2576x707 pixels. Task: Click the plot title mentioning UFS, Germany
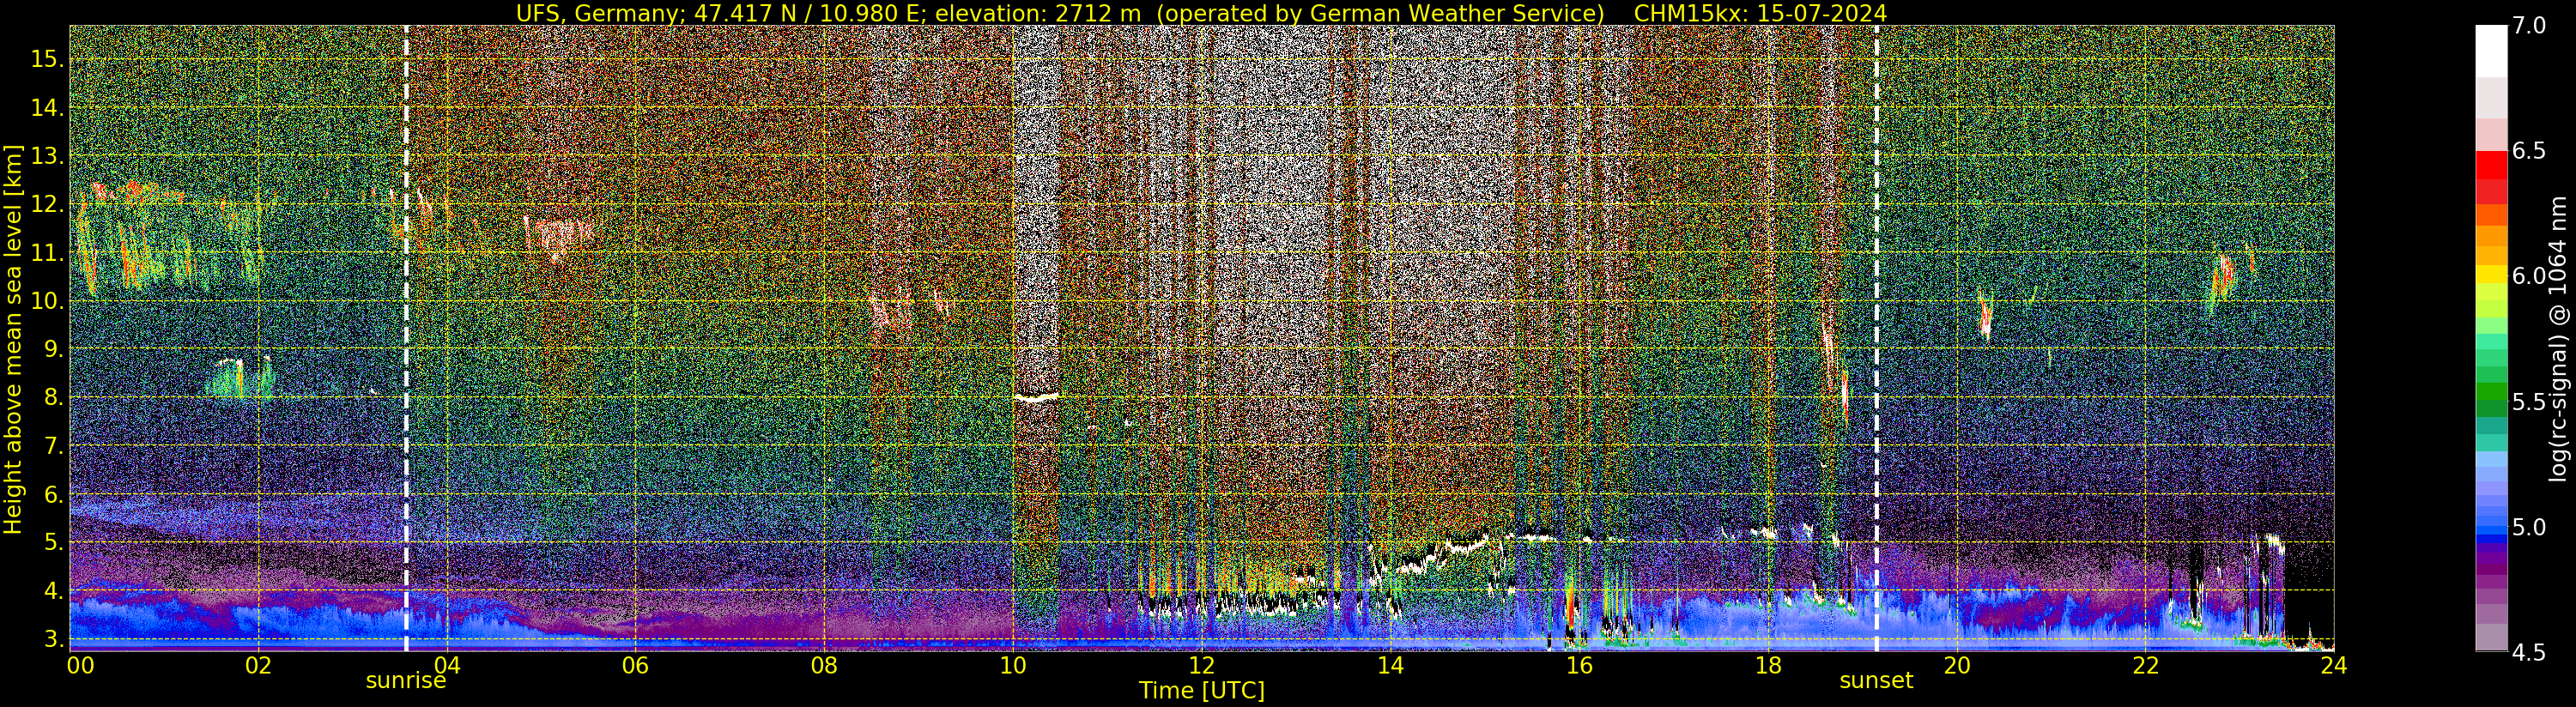pyautogui.click(x=1201, y=13)
